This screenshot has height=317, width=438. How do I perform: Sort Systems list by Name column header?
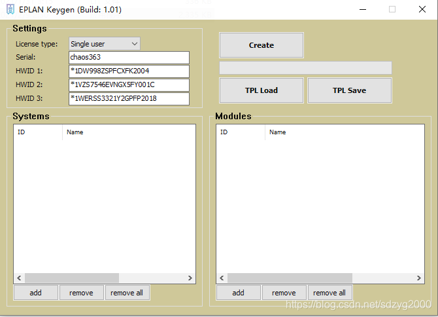[x=128, y=132]
